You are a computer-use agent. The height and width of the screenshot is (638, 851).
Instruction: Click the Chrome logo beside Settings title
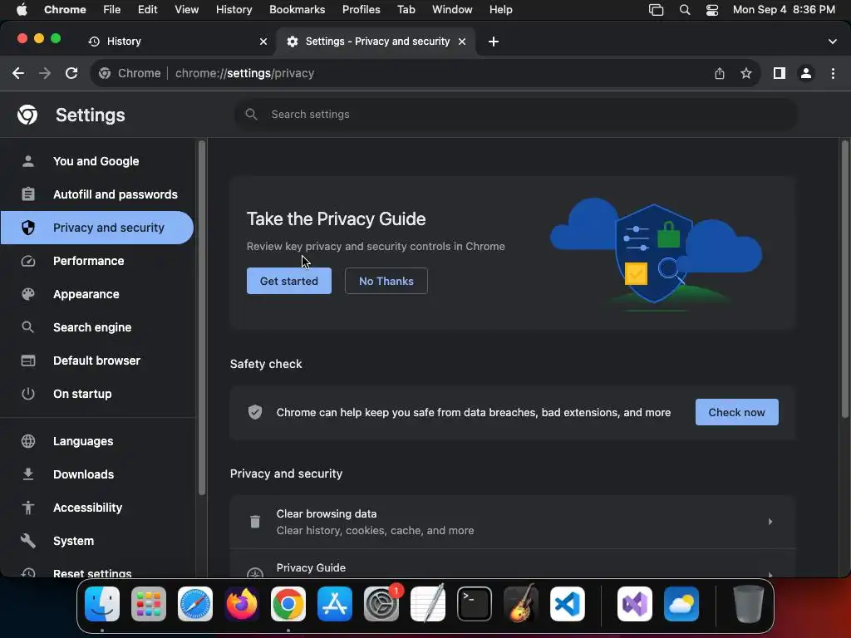27,115
